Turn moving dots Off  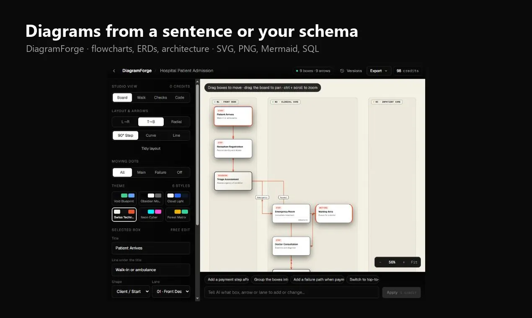[180, 172]
